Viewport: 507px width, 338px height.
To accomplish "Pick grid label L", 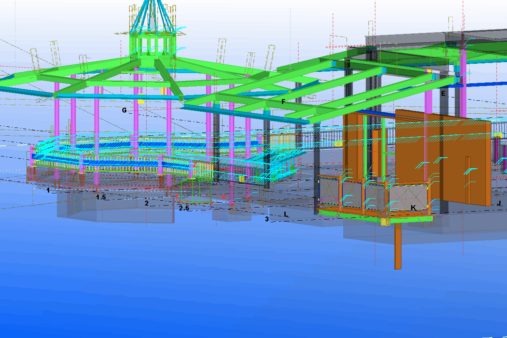I will click(286, 214).
